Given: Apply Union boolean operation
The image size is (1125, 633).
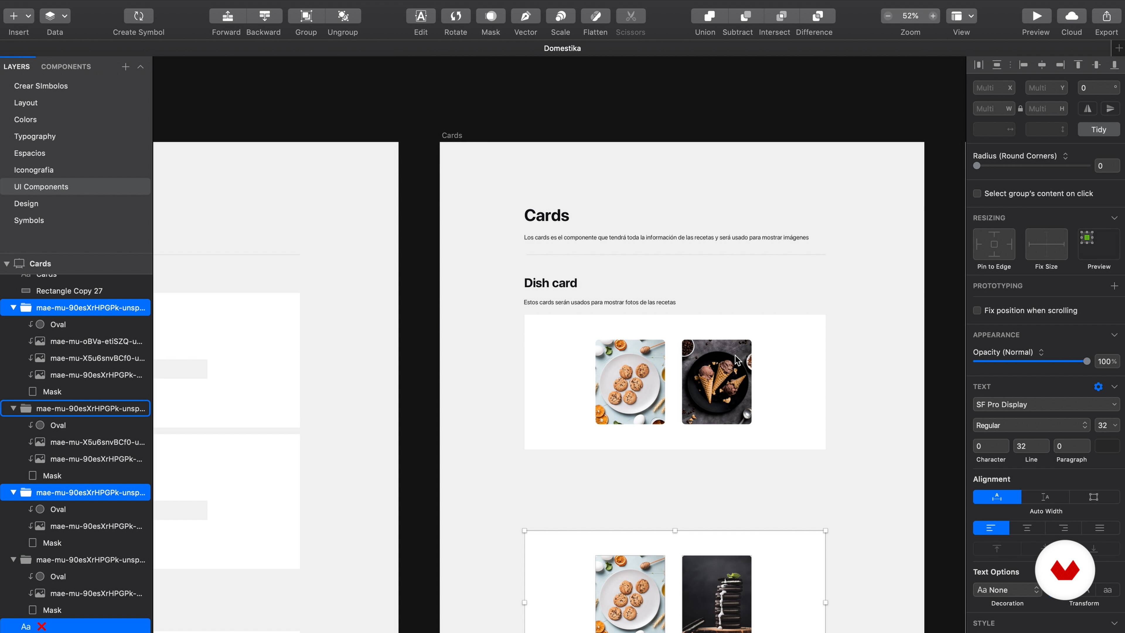Looking at the screenshot, I should 709,16.
